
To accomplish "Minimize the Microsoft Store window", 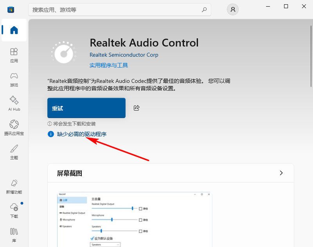I will [268, 6].
